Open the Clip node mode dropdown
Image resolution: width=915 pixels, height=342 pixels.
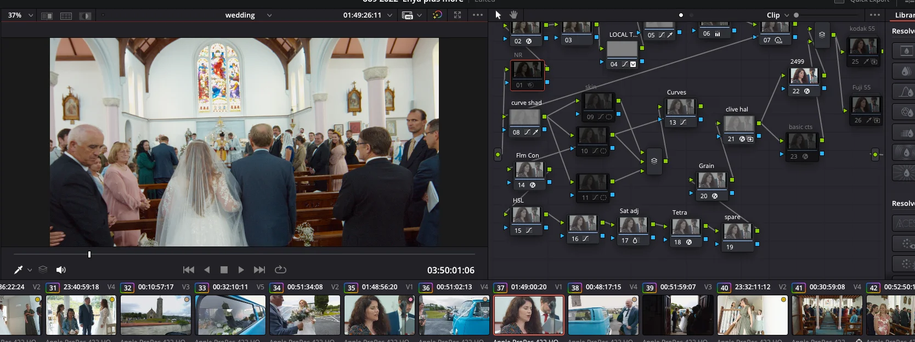[x=778, y=15]
